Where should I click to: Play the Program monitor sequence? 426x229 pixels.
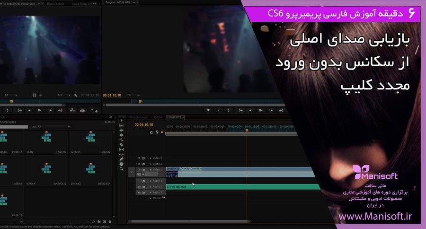(x=261, y=110)
